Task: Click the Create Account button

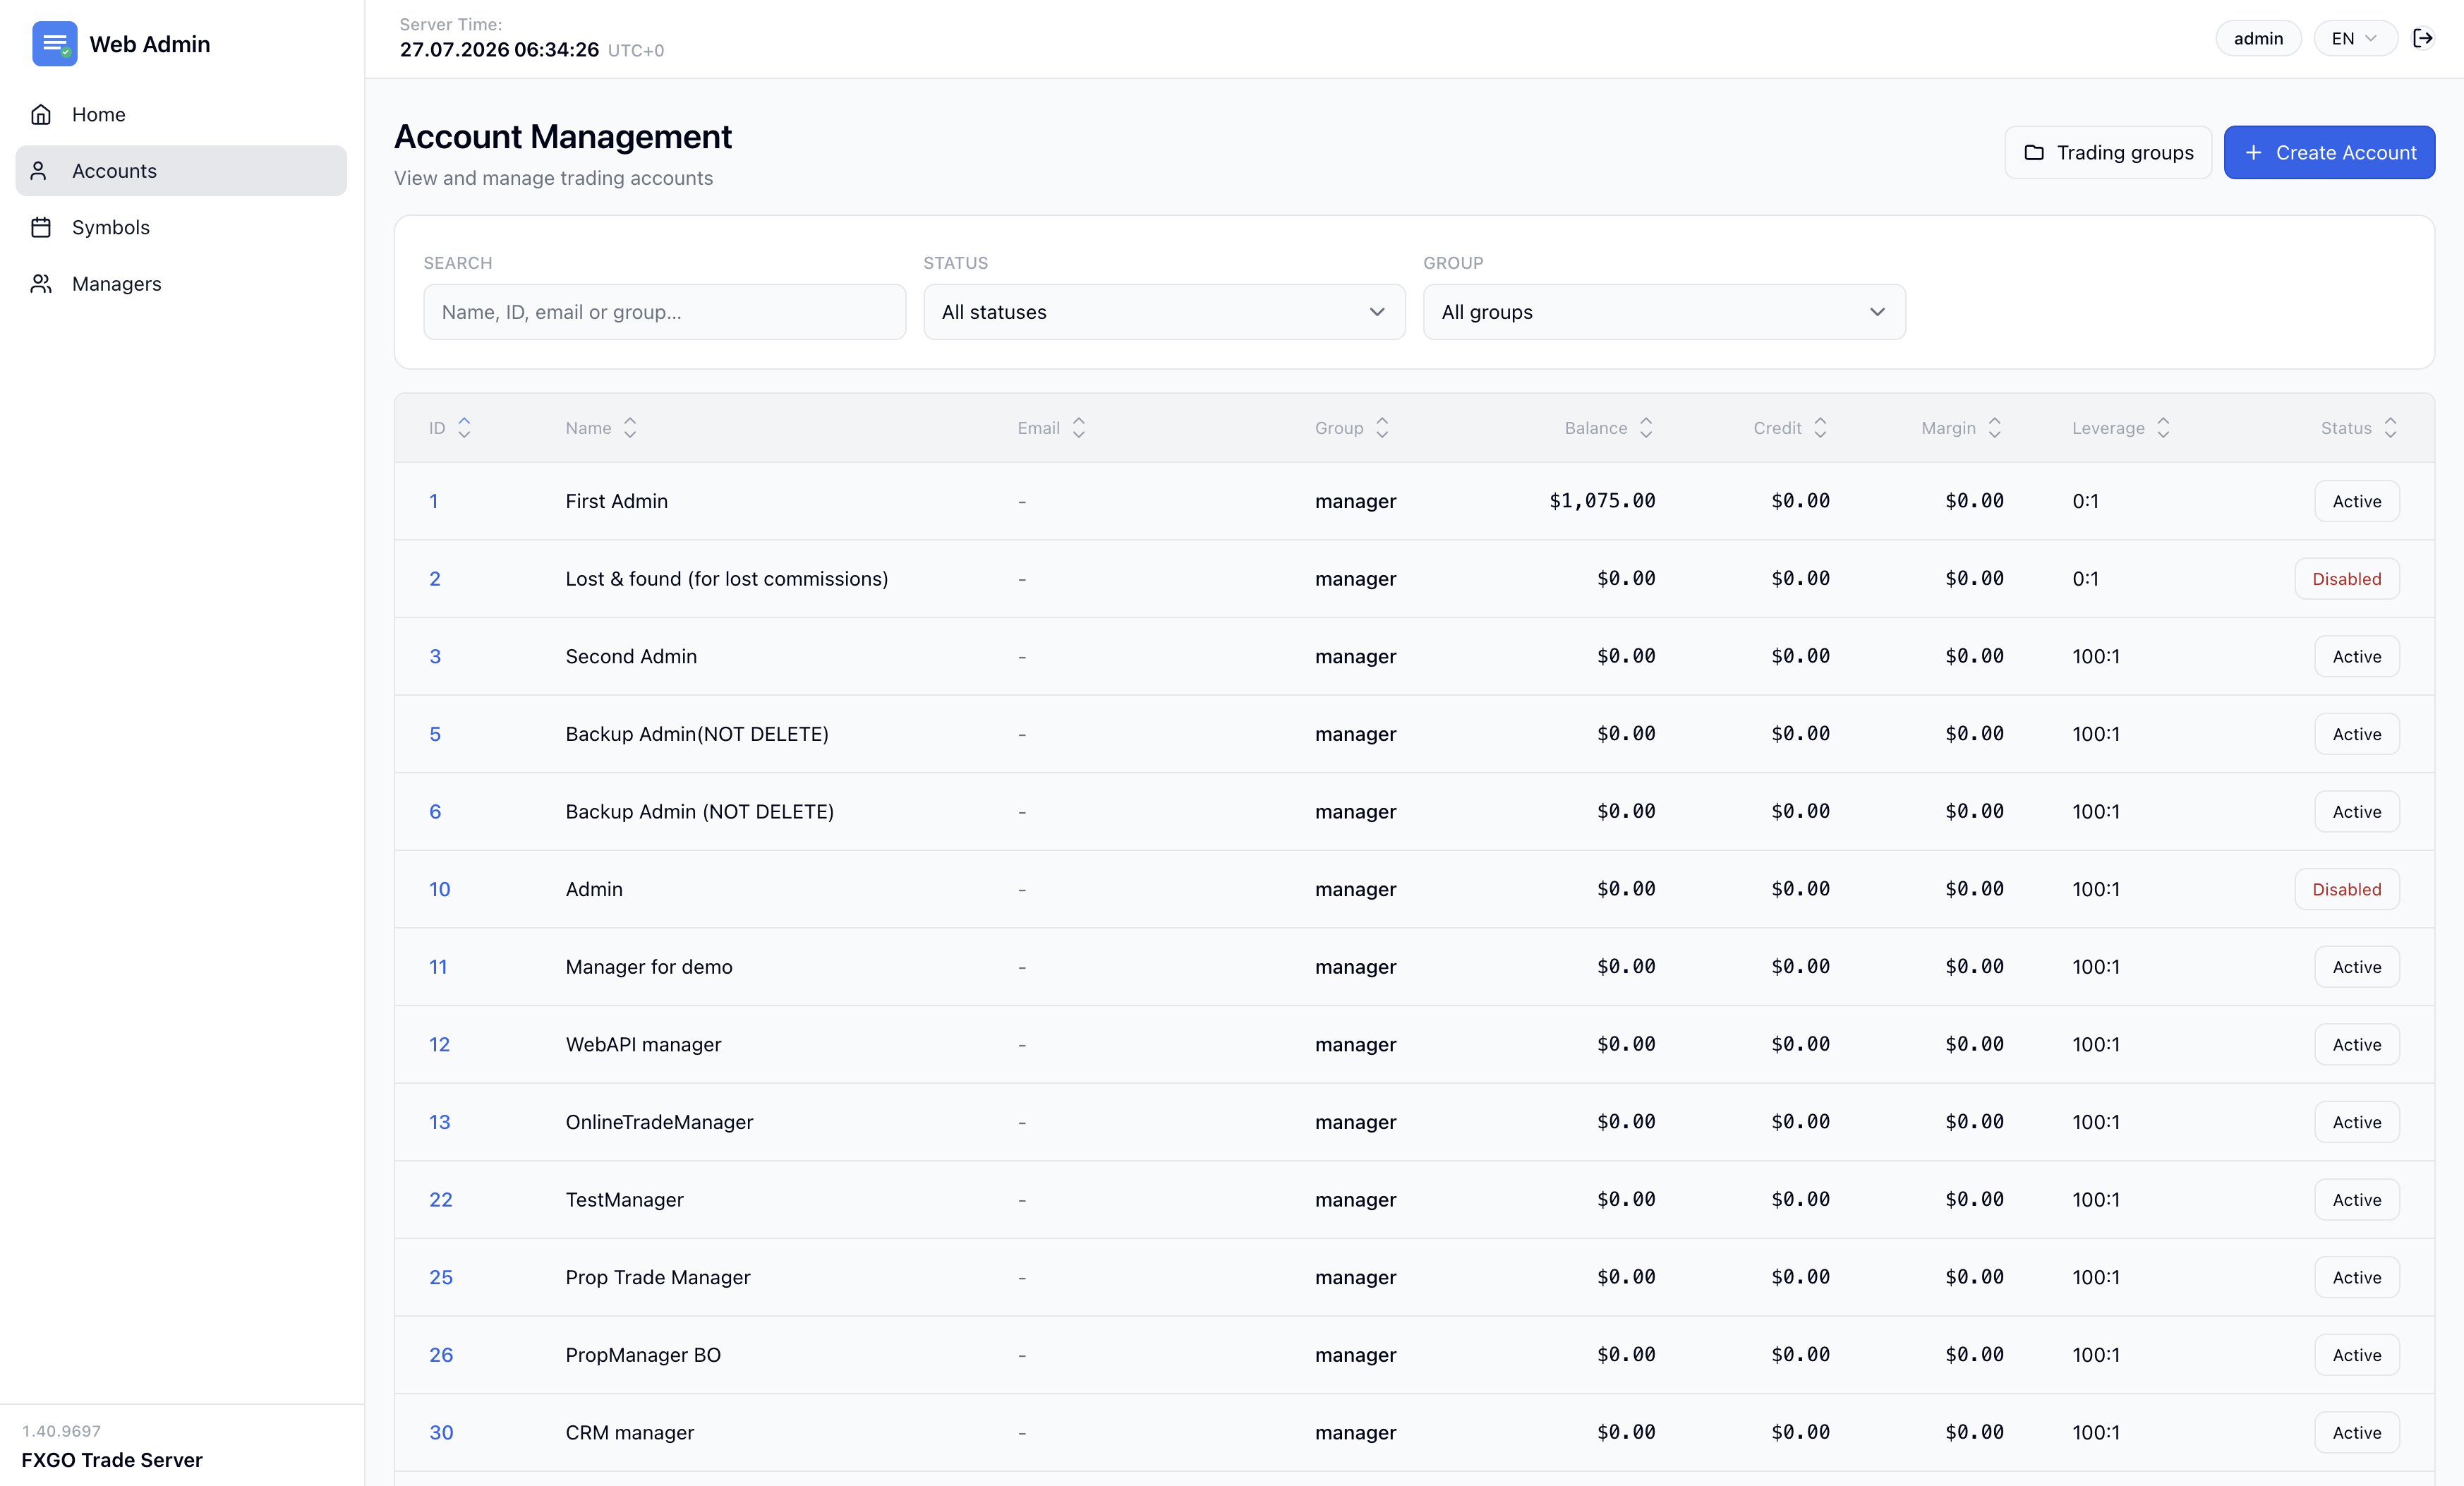Action: click(2329, 152)
